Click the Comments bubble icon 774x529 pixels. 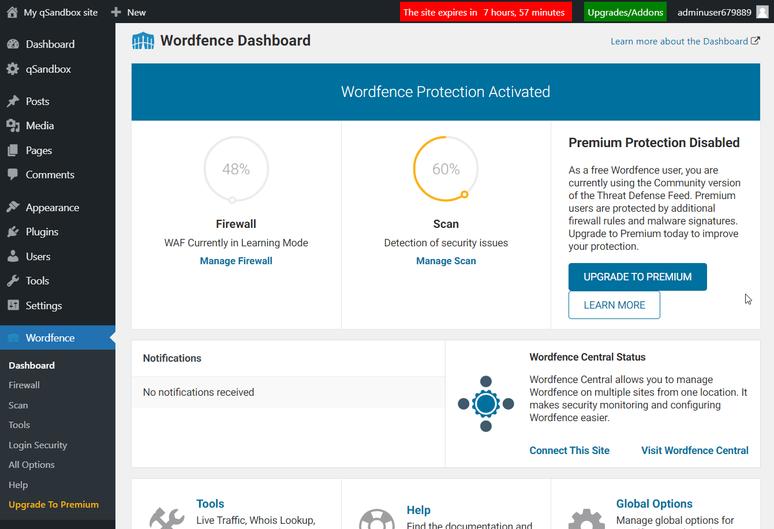point(13,175)
